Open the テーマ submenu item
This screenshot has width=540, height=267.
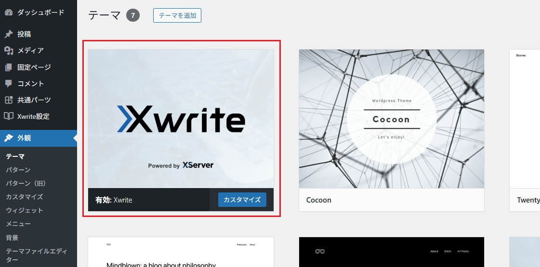coord(15,156)
